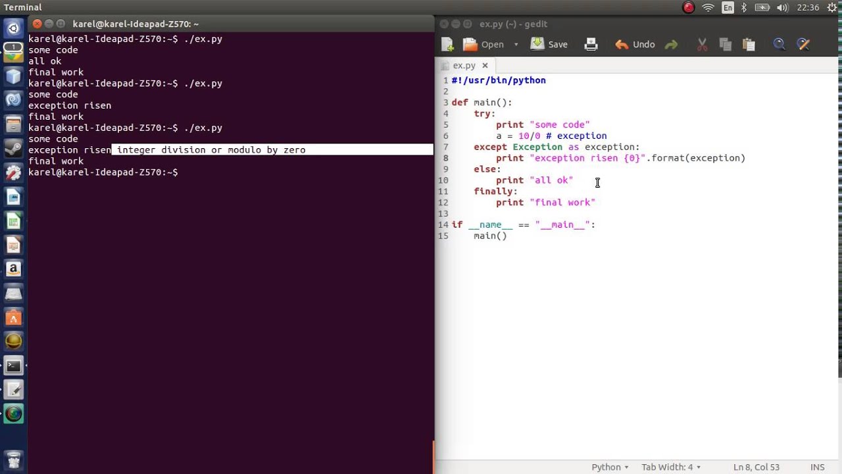Open the Ubuntu Dash home launcher icon

13,28
